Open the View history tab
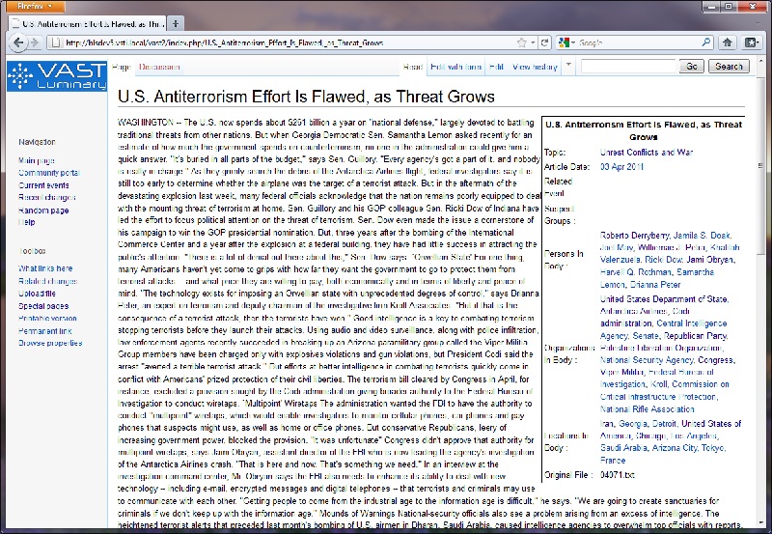This screenshot has width=772, height=534. [x=535, y=67]
